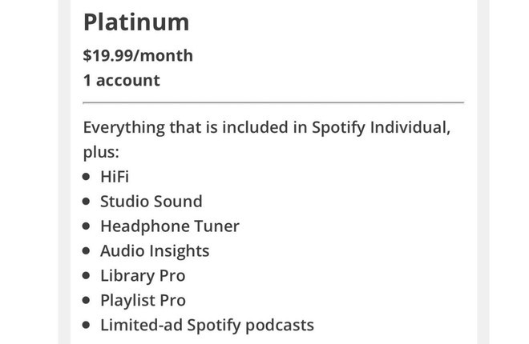Click the Platinum plan heading
Screen dimensions: 529x344
[x=136, y=22]
